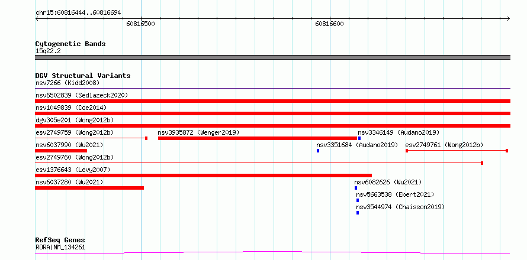The height and width of the screenshot is (260, 527).
Task: Click the red bar under nsv6037990 (Wu2021)
Action: tap(61, 151)
